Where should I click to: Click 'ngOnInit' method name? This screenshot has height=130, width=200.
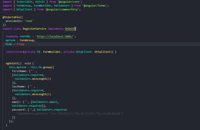12,63
